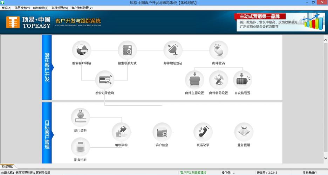Click the 职务资料 label

[80, 160]
